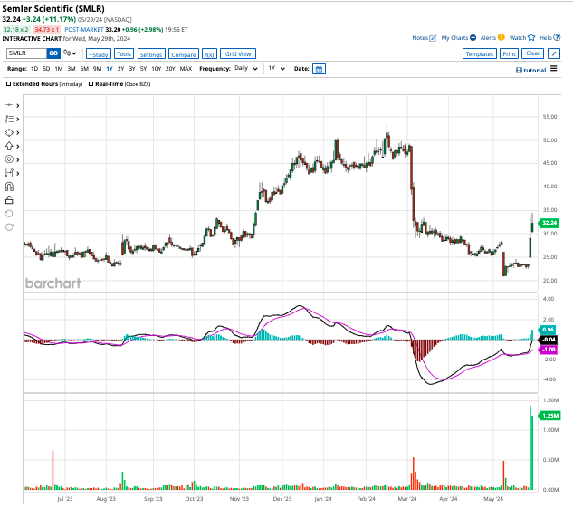Set range to 6M
The height and width of the screenshot is (509, 573).
click(x=83, y=69)
